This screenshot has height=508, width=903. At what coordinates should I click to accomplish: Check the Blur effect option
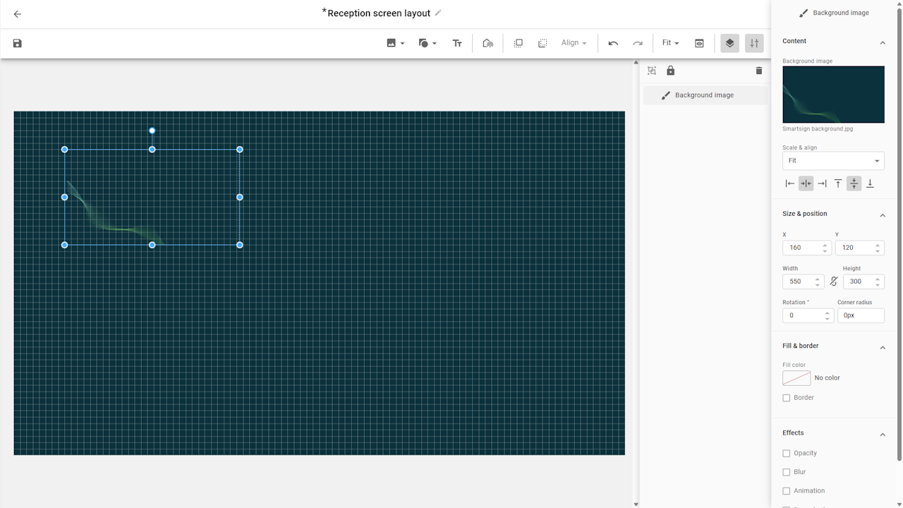click(787, 472)
